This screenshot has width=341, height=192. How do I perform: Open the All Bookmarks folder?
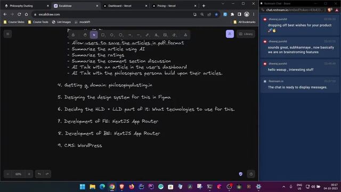pyautogui.click(x=244, y=22)
